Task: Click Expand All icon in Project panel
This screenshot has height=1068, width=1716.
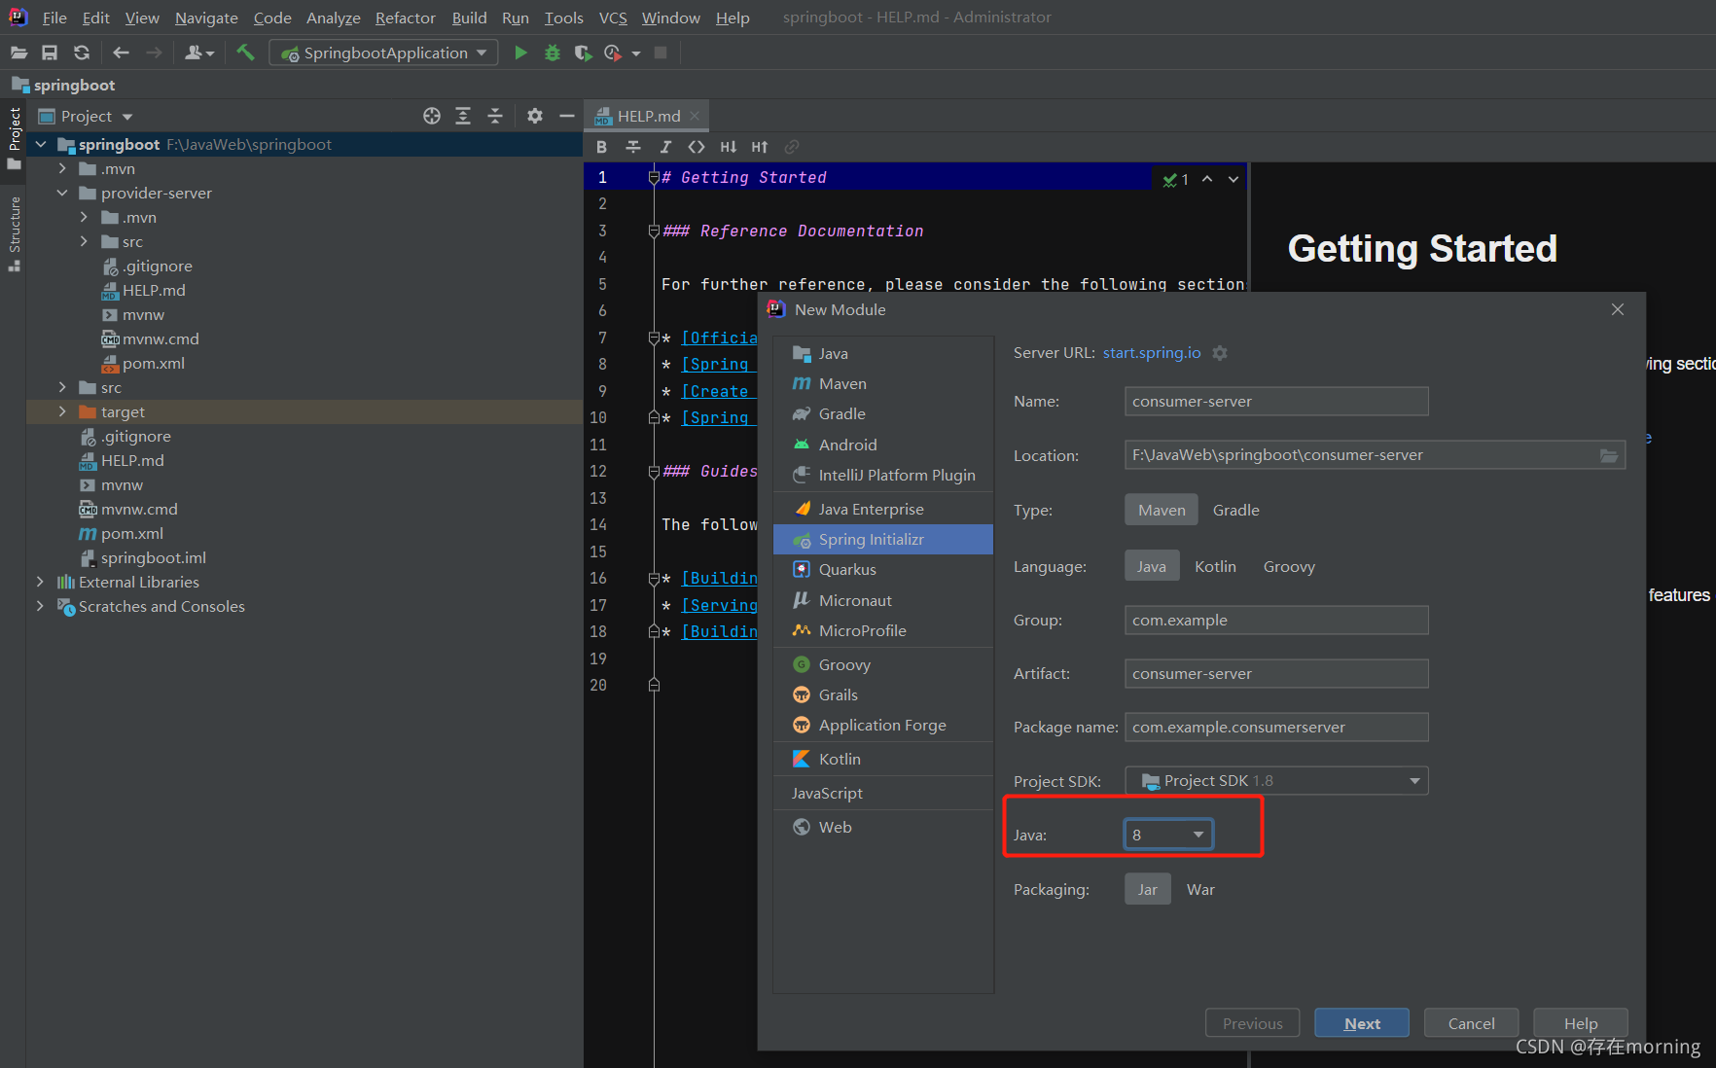Action: point(463,116)
